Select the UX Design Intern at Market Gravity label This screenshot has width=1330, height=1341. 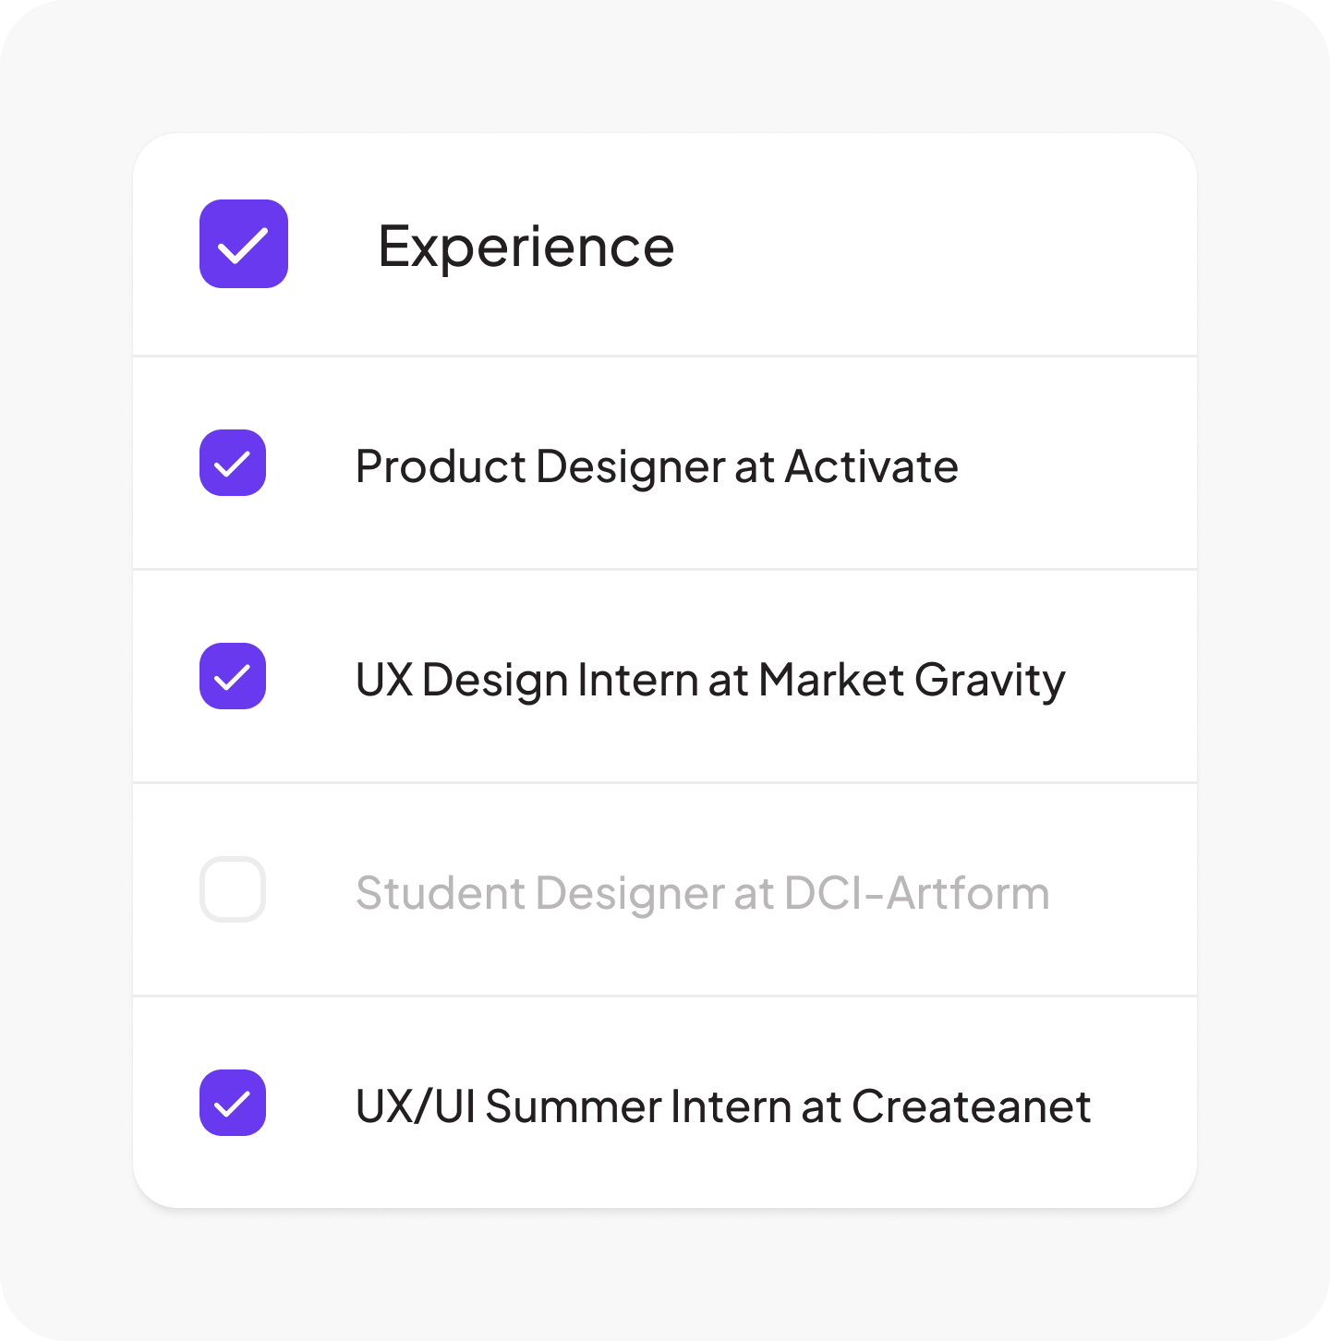tap(709, 680)
